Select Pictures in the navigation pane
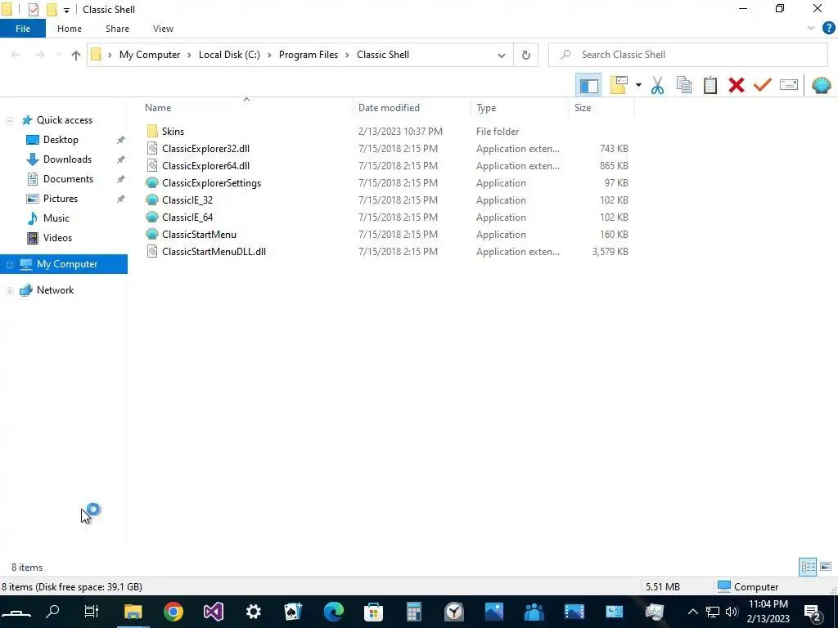The image size is (838, 628). point(61,199)
